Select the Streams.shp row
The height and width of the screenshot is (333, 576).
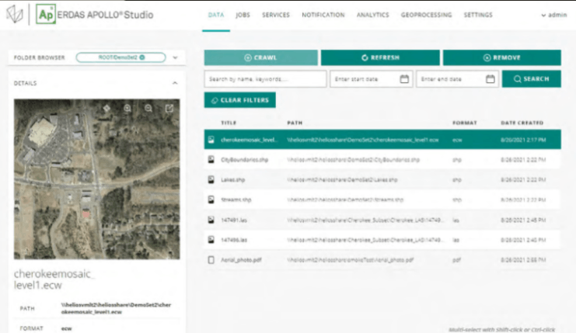tap(382, 199)
